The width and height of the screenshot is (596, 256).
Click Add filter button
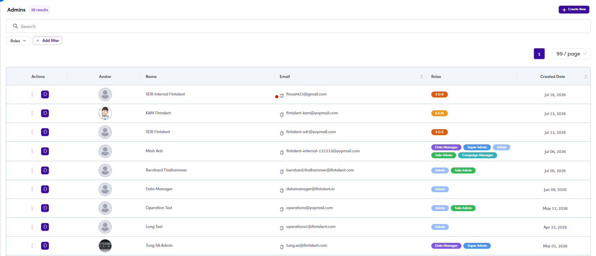[x=48, y=41]
